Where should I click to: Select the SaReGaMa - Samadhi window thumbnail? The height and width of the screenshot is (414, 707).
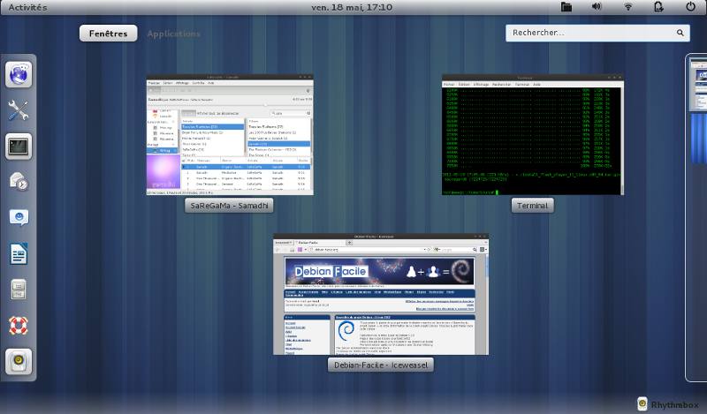pyautogui.click(x=229, y=135)
